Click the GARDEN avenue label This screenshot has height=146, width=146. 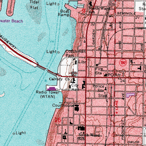(94, 37)
